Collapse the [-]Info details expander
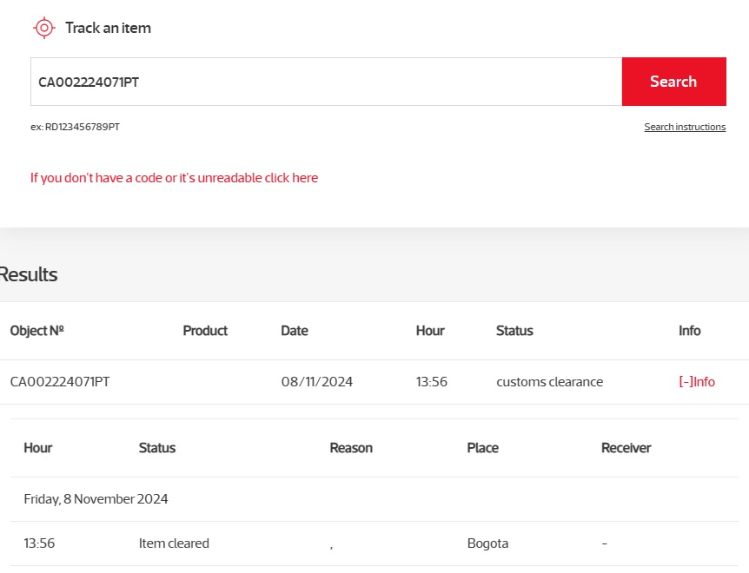 pos(697,382)
